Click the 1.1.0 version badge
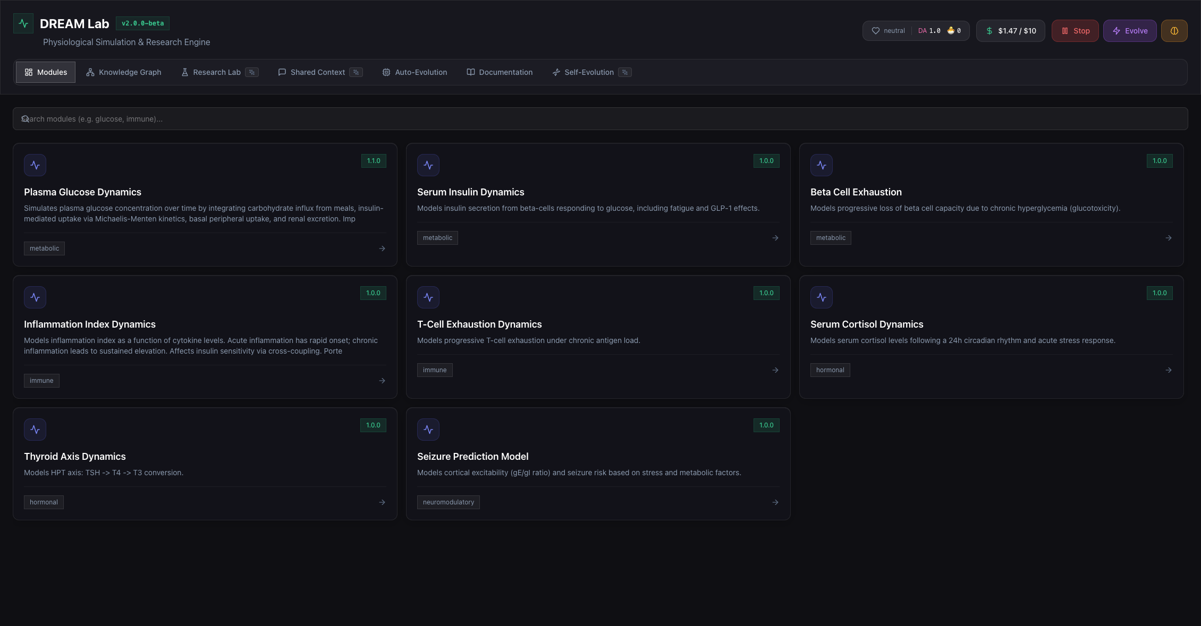Image resolution: width=1201 pixels, height=626 pixels. (x=374, y=161)
